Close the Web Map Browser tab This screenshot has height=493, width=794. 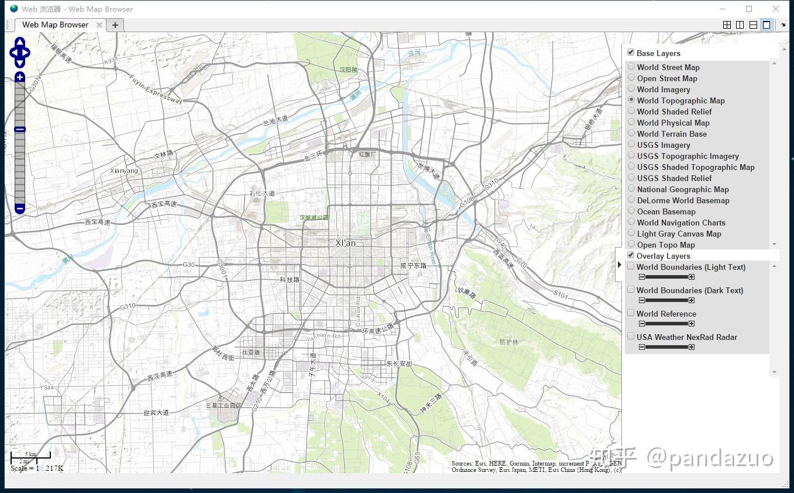tap(99, 25)
